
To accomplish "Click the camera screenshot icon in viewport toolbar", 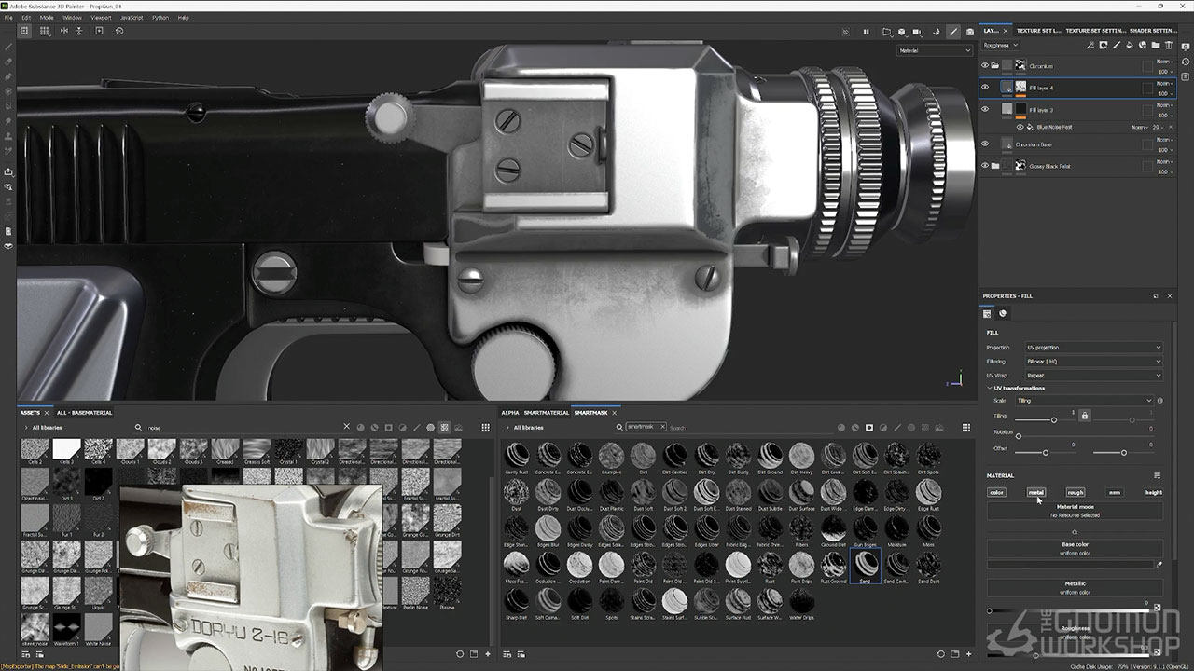I will click(x=970, y=32).
